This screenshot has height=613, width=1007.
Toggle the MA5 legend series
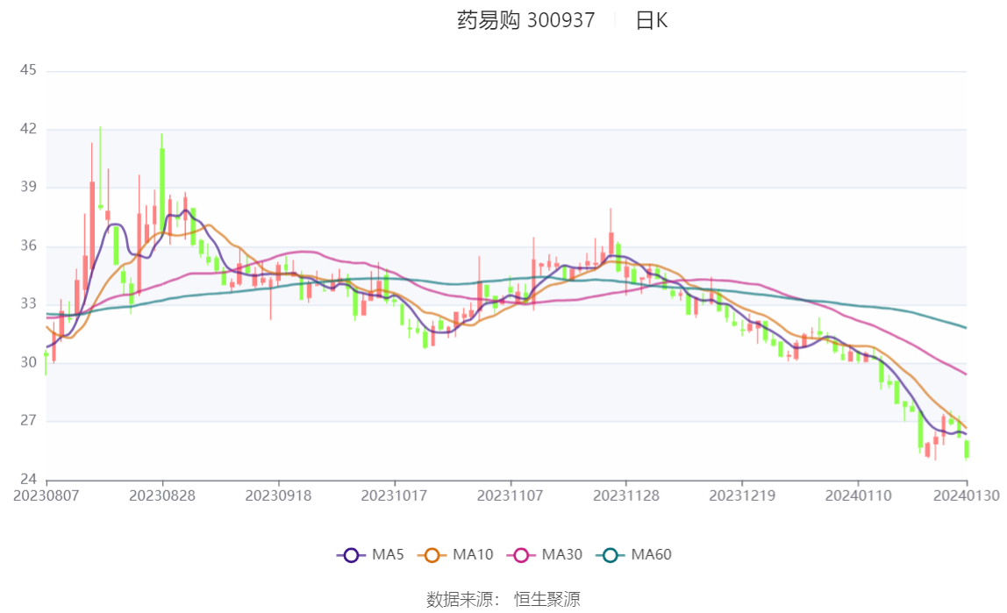click(370, 554)
